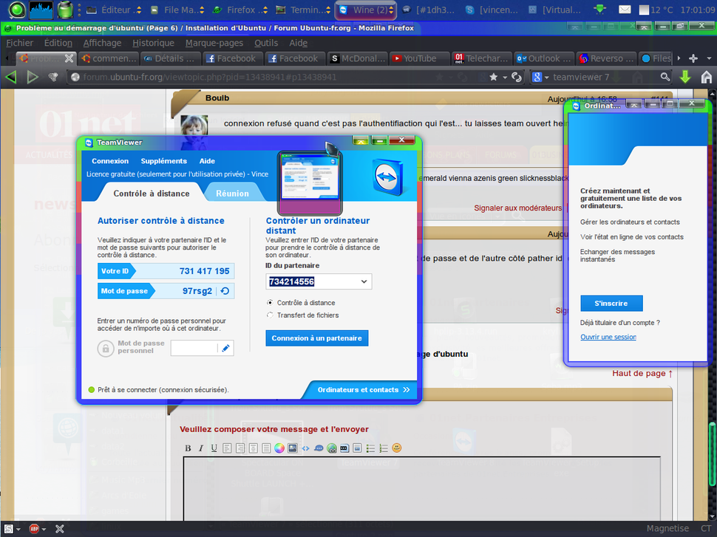This screenshot has width=717, height=537.
Task: Select the Transfert de fichiers radio option
Action: coord(271,315)
